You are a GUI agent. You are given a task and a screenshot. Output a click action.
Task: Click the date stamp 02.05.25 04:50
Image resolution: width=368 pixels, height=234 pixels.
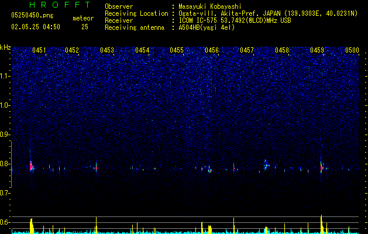(36, 27)
